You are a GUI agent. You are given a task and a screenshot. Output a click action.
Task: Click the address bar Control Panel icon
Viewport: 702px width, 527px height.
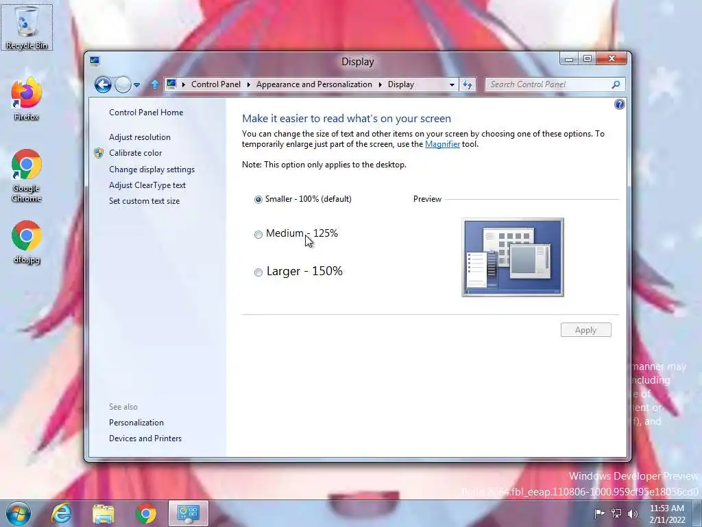[x=171, y=84]
